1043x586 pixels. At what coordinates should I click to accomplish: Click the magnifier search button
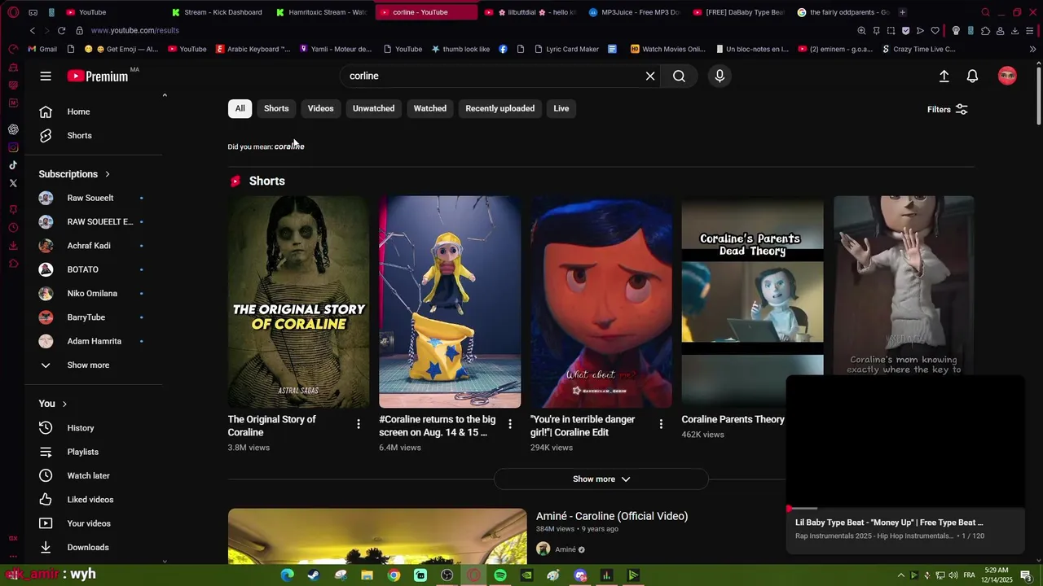click(679, 76)
